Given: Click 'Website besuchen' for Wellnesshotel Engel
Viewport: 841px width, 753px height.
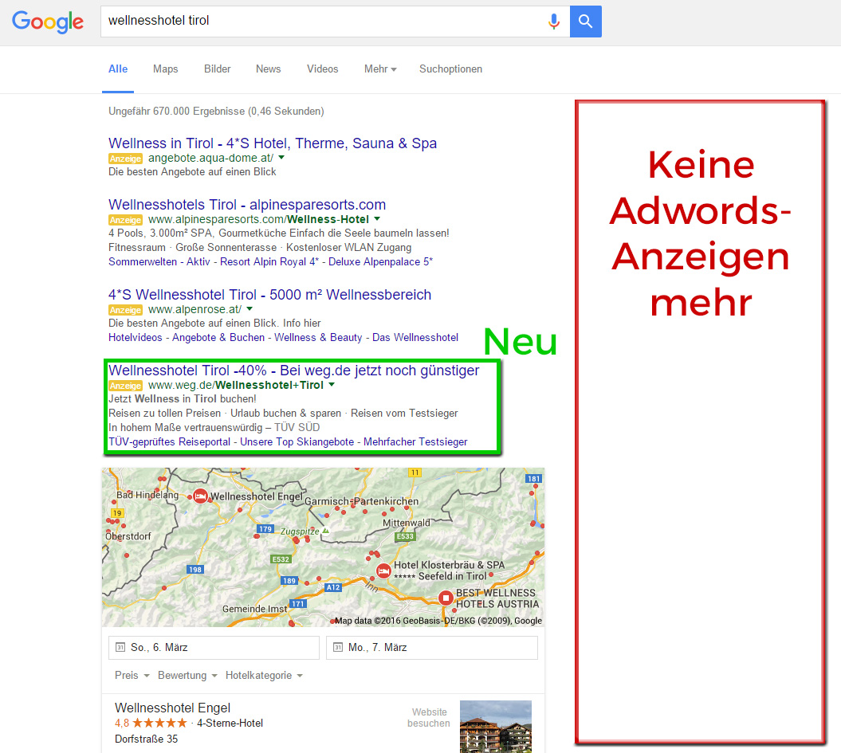Looking at the screenshot, I should (429, 718).
